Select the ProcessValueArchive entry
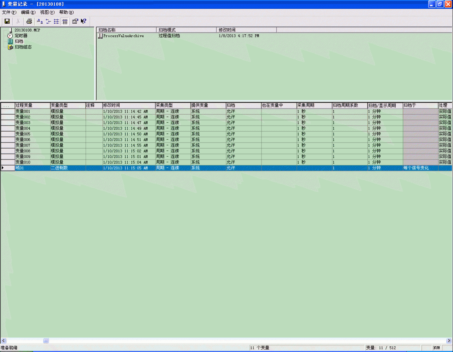 coord(124,36)
